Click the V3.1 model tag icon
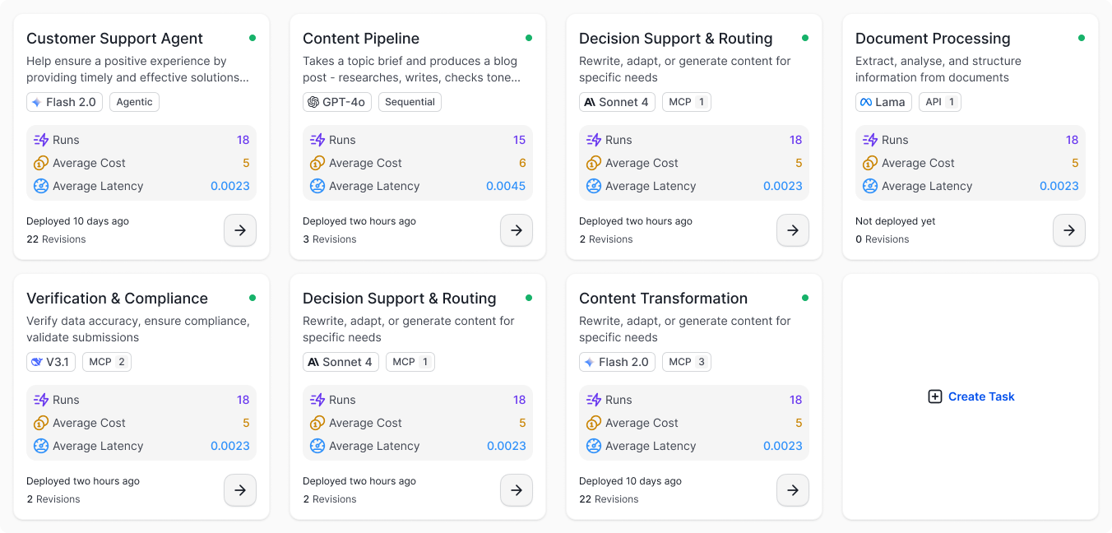Viewport: 1112px width, 533px height. (37, 362)
